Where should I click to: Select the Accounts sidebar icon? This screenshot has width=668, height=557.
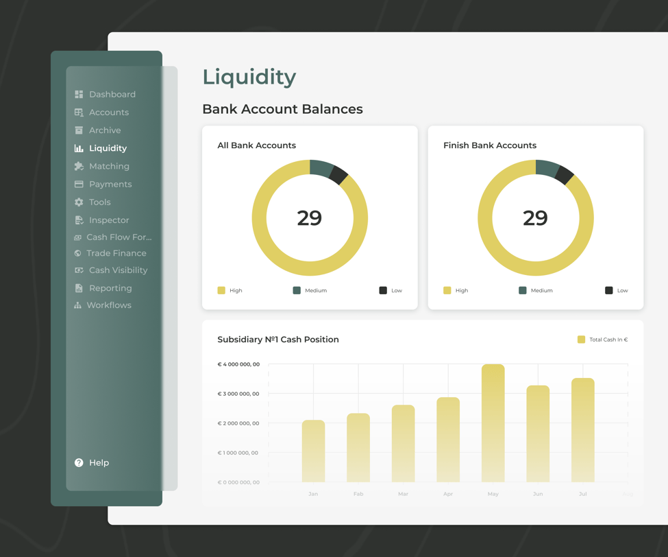(x=78, y=112)
